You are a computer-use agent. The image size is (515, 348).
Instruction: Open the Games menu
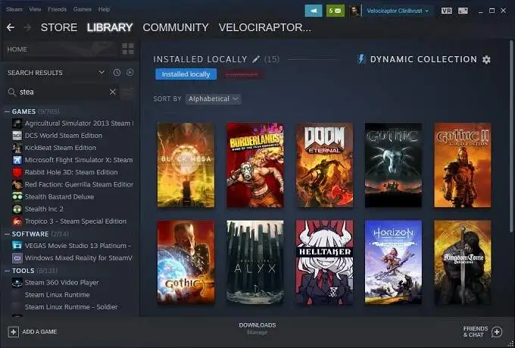click(82, 9)
